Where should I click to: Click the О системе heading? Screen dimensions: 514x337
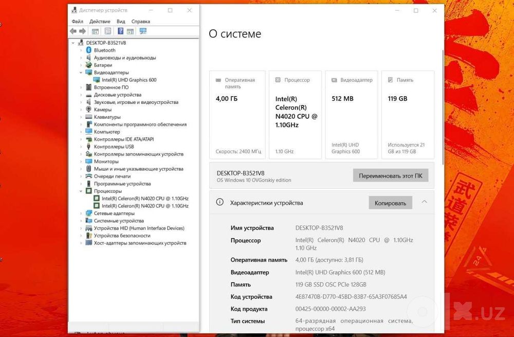(x=235, y=34)
